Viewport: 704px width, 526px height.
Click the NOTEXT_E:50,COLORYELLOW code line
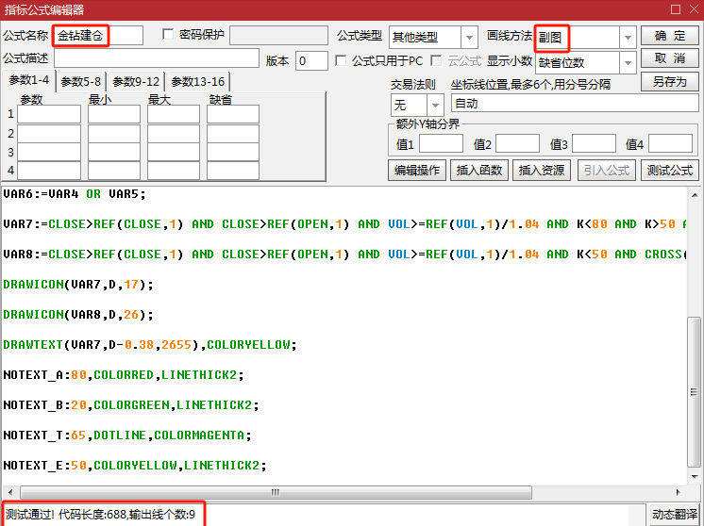(135, 465)
